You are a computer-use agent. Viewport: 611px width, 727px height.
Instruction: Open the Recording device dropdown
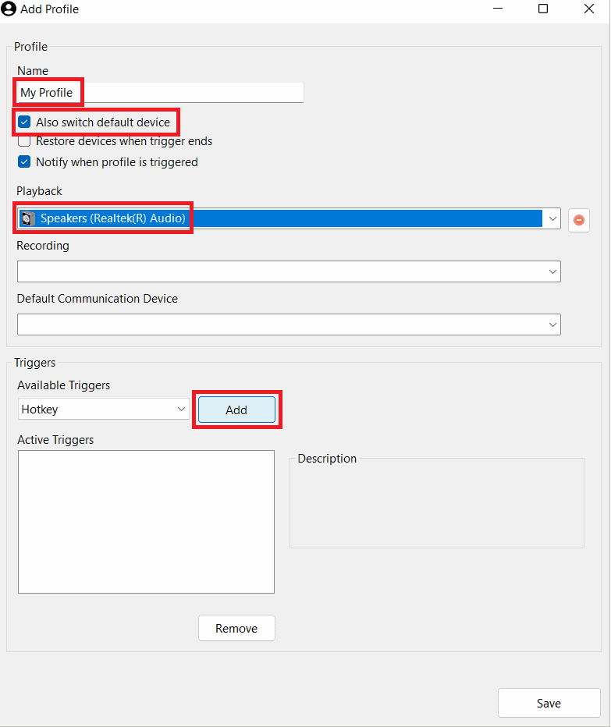552,271
